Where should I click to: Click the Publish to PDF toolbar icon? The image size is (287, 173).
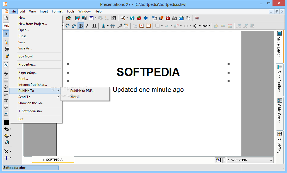point(168,18)
